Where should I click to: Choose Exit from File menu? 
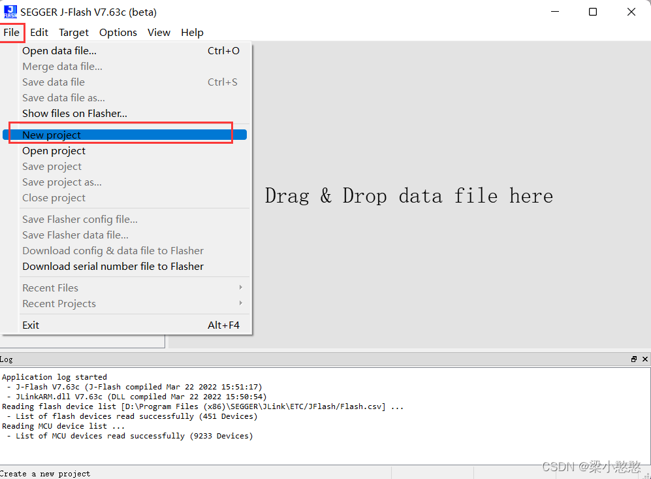(125, 325)
